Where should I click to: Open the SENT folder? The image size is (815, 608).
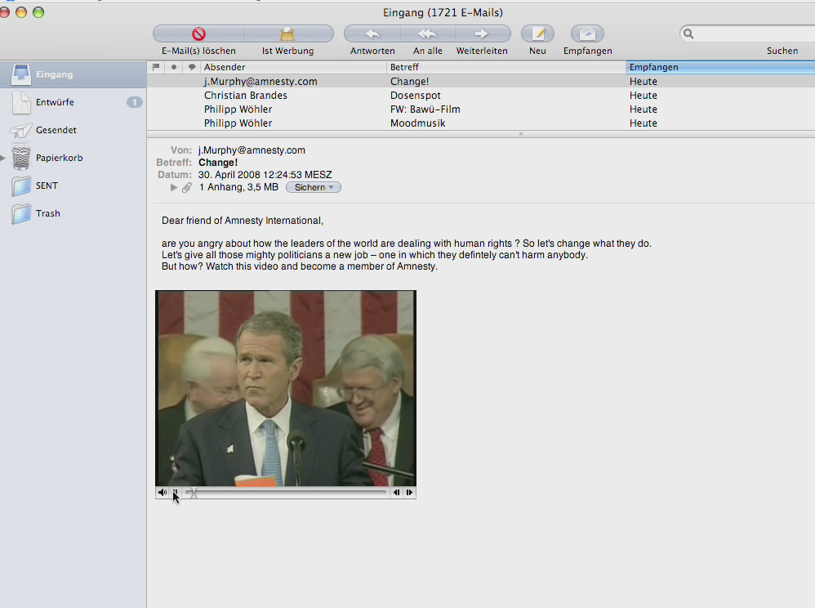click(73, 186)
